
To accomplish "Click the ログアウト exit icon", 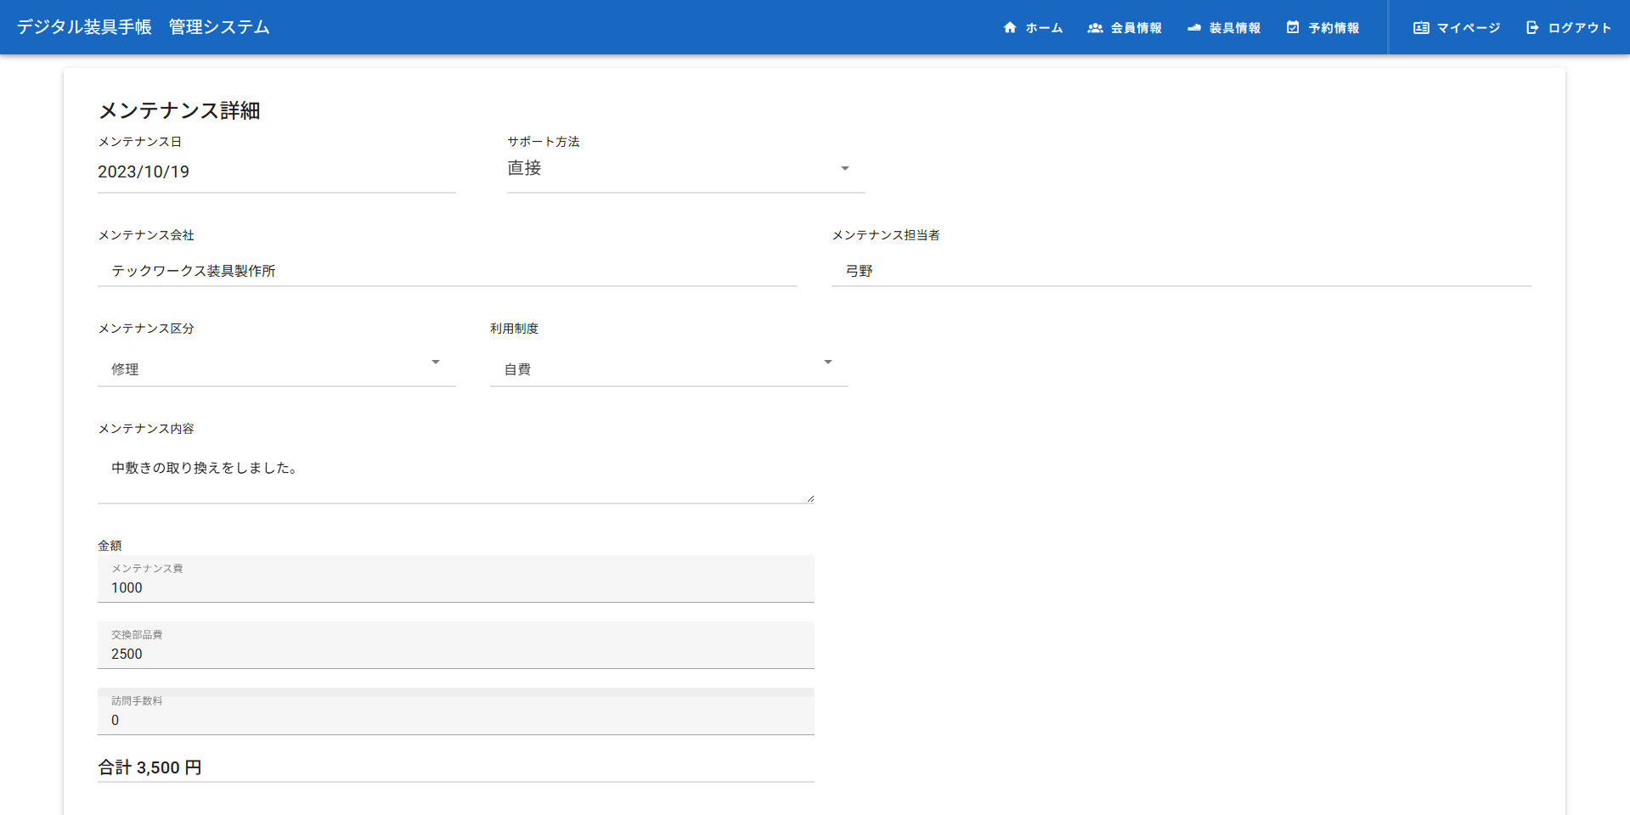I will pos(1532,28).
